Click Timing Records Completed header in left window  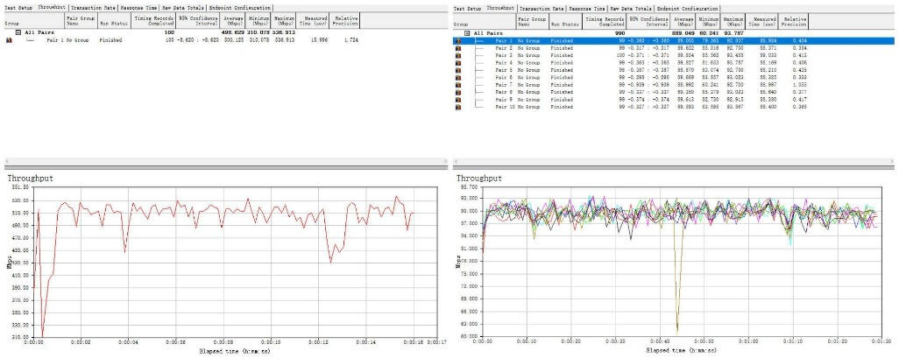(x=153, y=21)
